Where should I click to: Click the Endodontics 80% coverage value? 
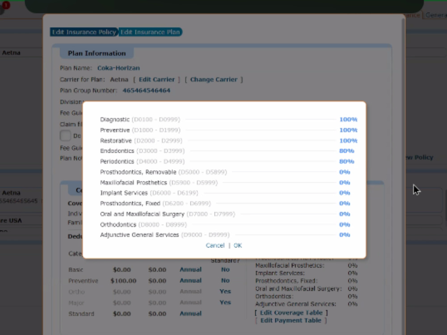coord(347,151)
